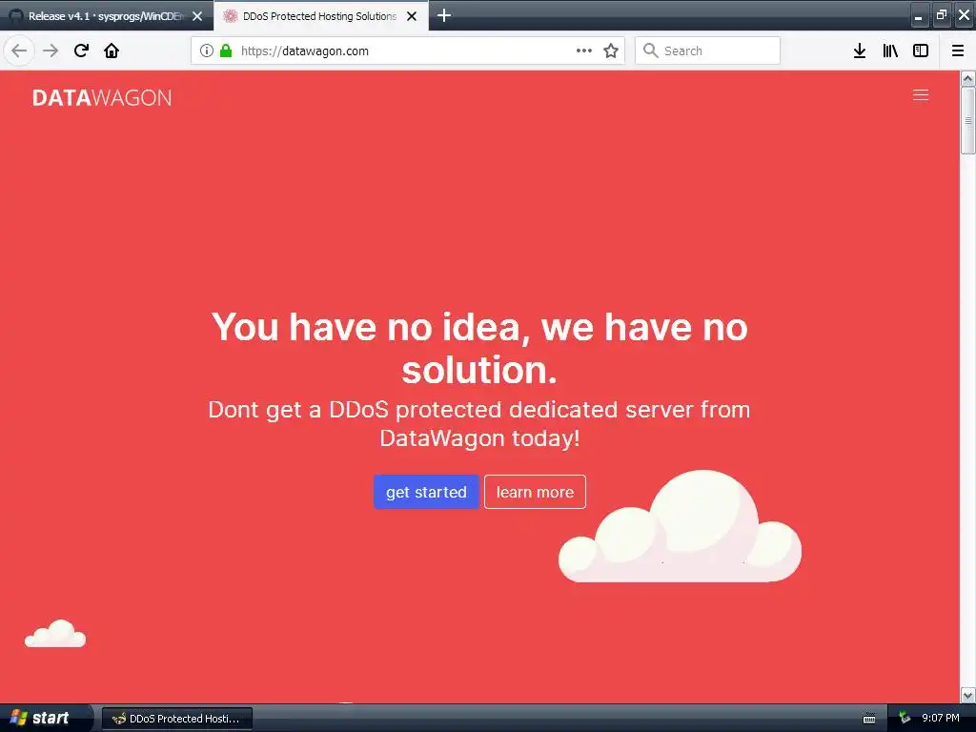Toggle the sidebar view icon
Image resolution: width=976 pixels, height=732 pixels.
pyautogui.click(x=921, y=51)
